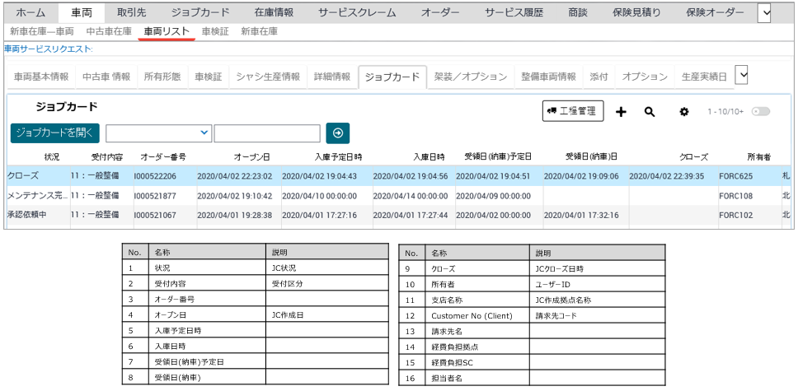798x391 pixels.
Task: Switch to the 架装／オプション tab
Action: coord(470,77)
